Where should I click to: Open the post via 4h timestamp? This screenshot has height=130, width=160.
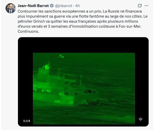point(77,6)
